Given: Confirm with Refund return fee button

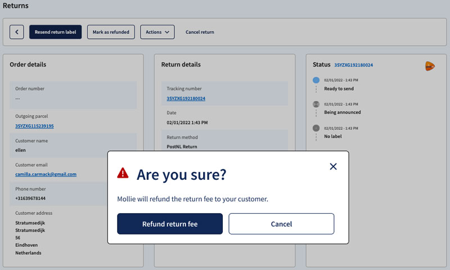Looking at the screenshot, I should tap(170, 224).
